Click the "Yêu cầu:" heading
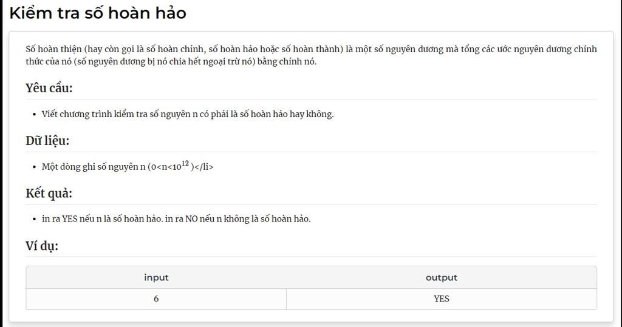The width and height of the screenshot is (622, 327). 49,88
